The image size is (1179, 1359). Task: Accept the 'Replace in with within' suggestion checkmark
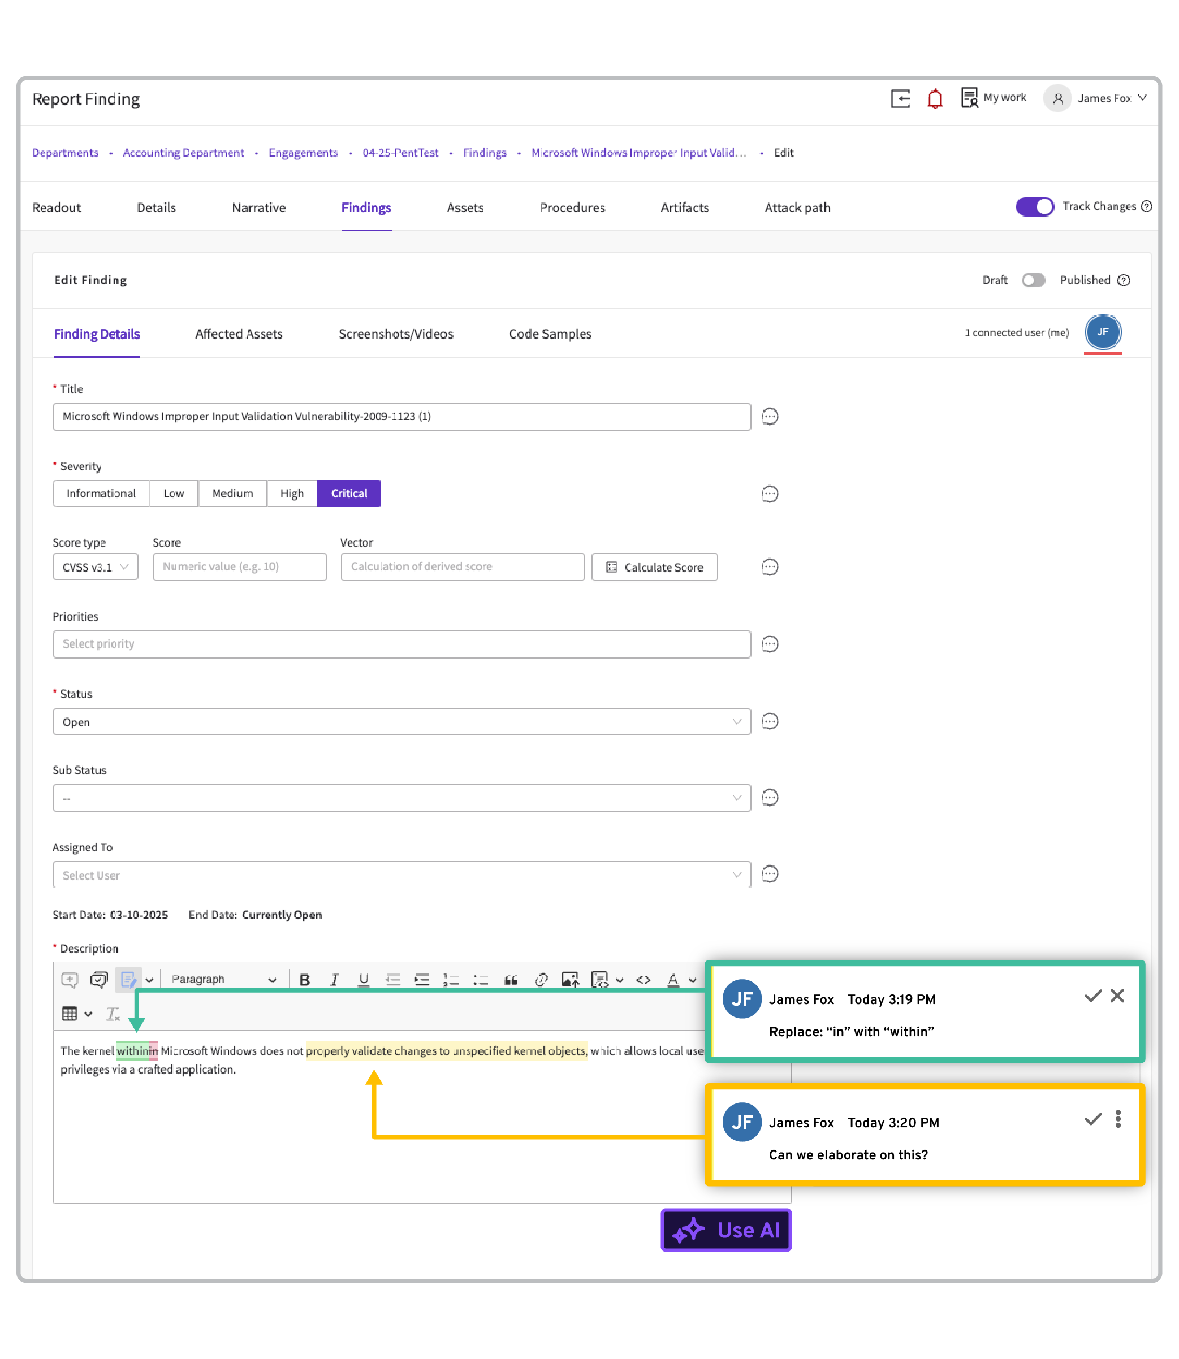tap(1092, 996)
